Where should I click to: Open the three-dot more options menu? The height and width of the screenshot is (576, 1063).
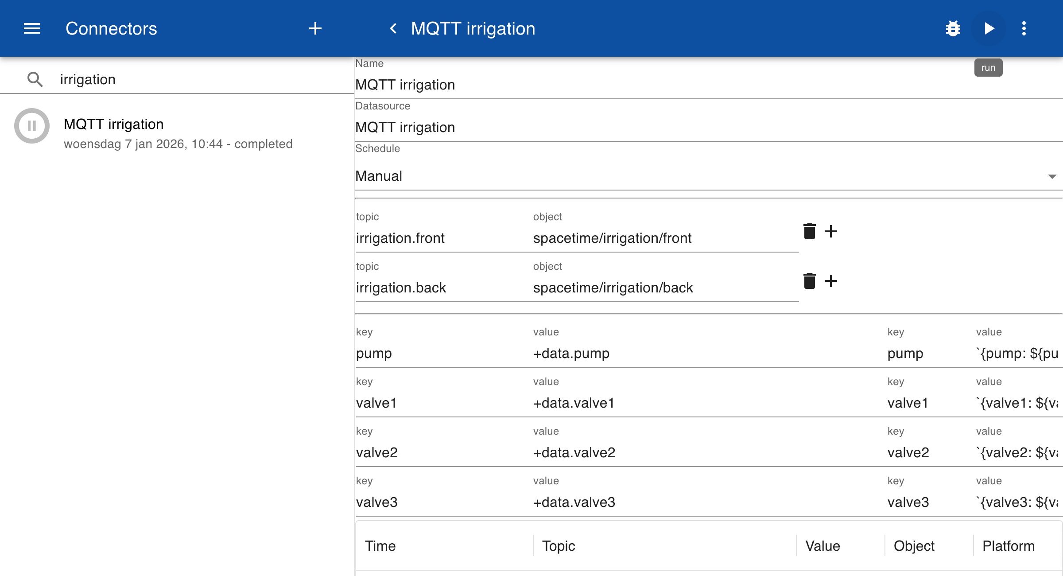pos(1024,29)
